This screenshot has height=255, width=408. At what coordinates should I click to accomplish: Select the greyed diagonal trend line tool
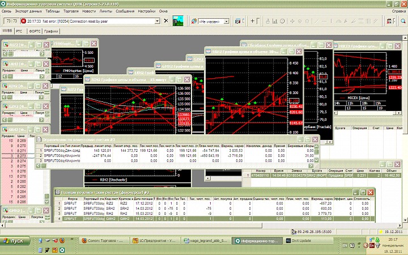tap(316, 22)
